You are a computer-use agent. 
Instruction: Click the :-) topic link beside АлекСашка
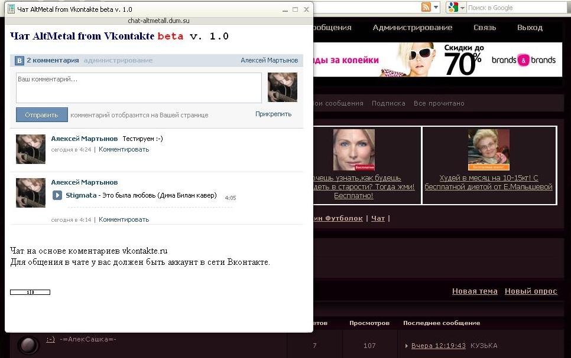pos(50,339)
